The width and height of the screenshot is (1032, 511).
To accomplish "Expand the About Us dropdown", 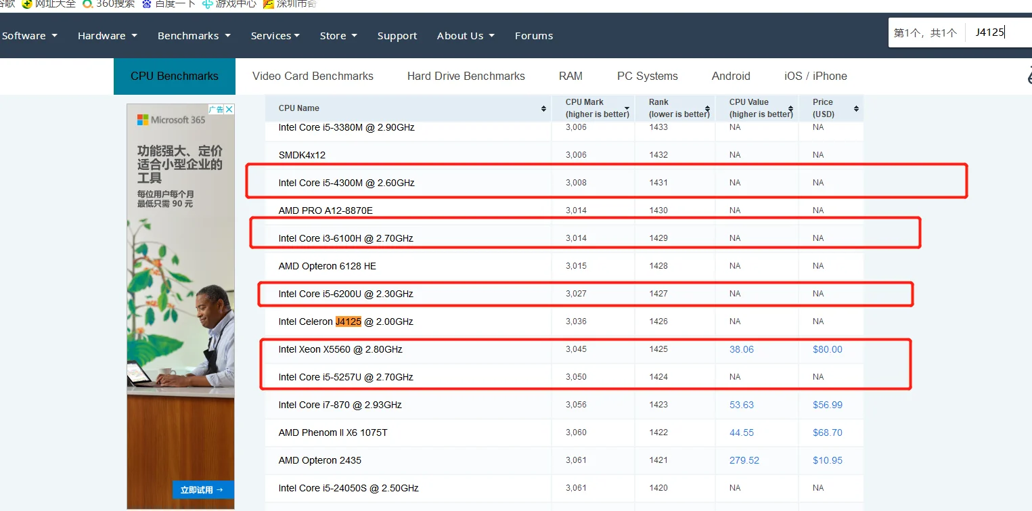I will pos(466,36).
